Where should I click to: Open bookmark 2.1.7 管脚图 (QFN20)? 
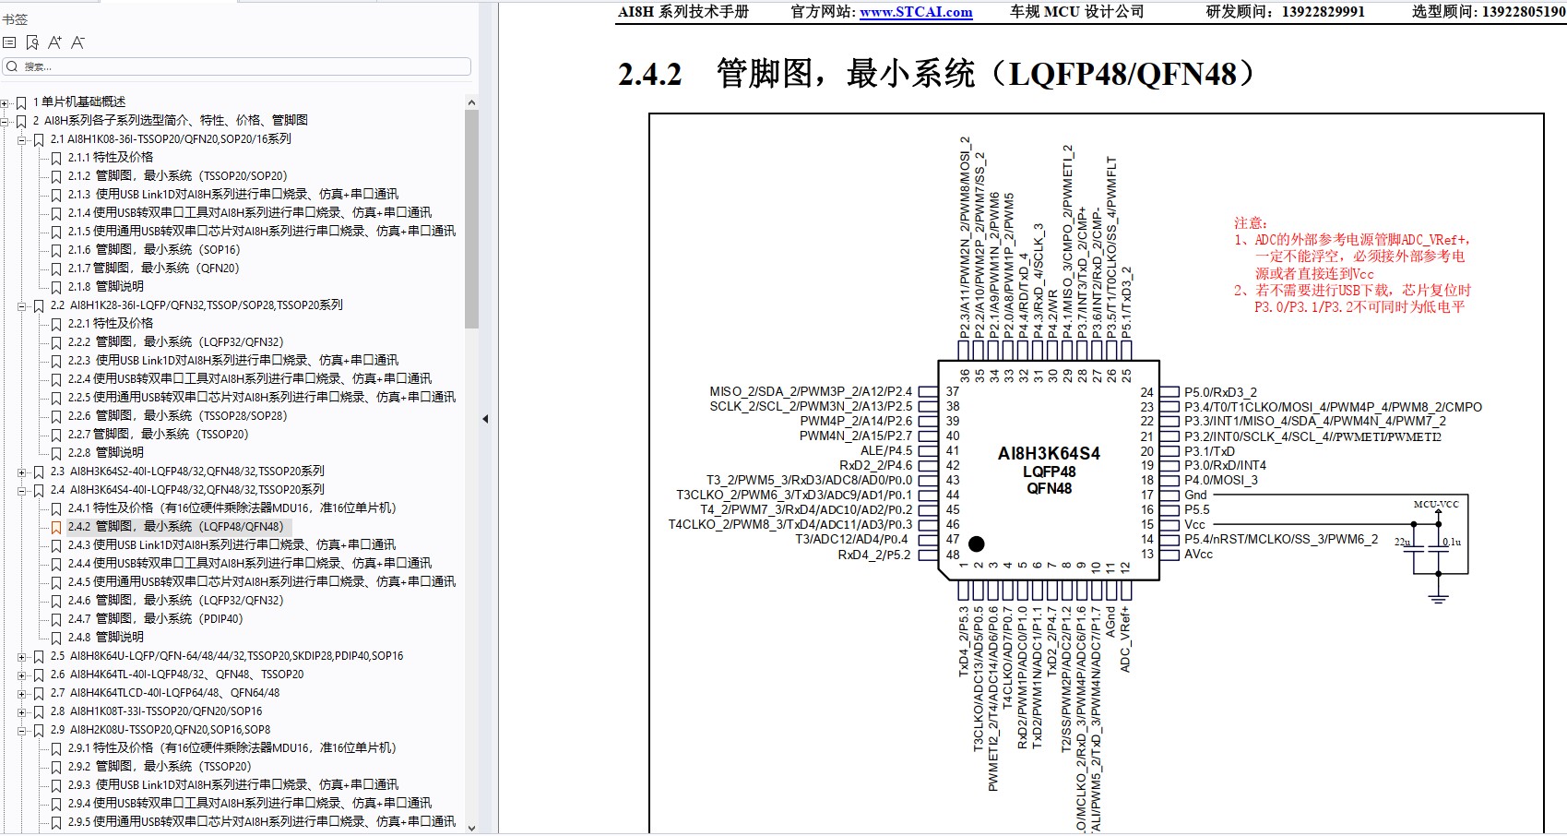153,268
